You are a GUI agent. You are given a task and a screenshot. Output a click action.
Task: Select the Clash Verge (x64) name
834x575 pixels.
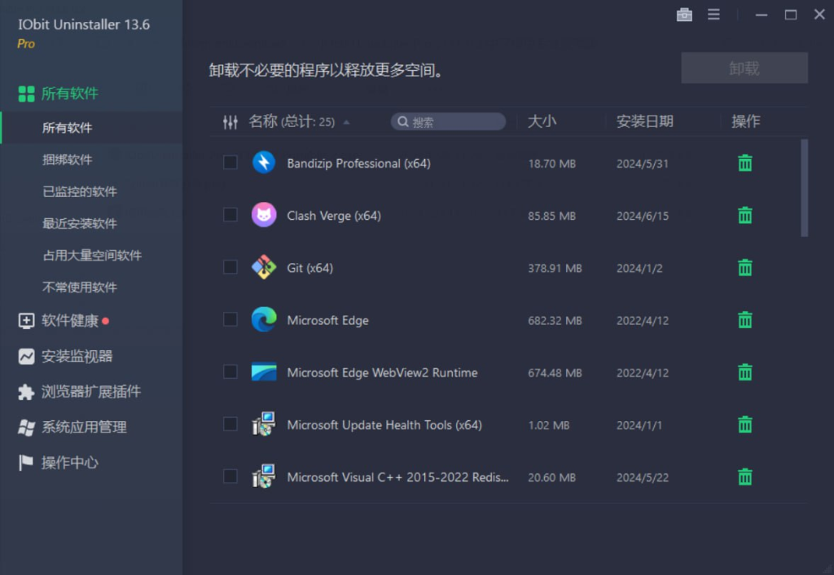coord(333,216)
